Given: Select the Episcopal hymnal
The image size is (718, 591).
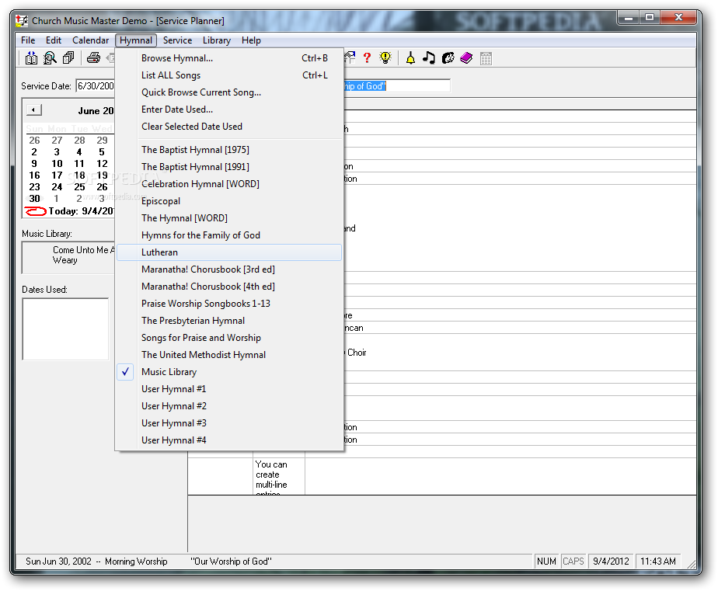Looking at the screenshot, I should [x=229, y=201].
